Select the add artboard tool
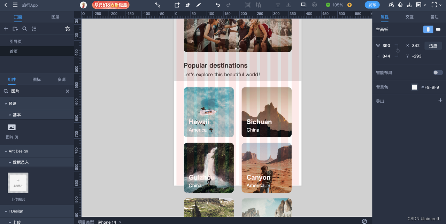The height and width of the screenshot is (224, 446). coord(177,5)
